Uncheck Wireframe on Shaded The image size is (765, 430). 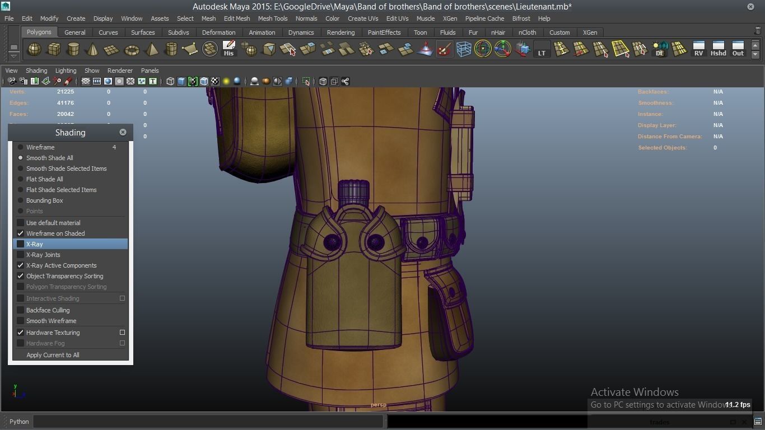click(21, 233)
